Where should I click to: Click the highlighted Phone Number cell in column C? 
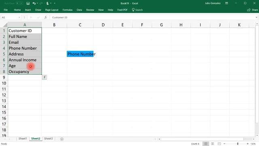click(80, 54)
